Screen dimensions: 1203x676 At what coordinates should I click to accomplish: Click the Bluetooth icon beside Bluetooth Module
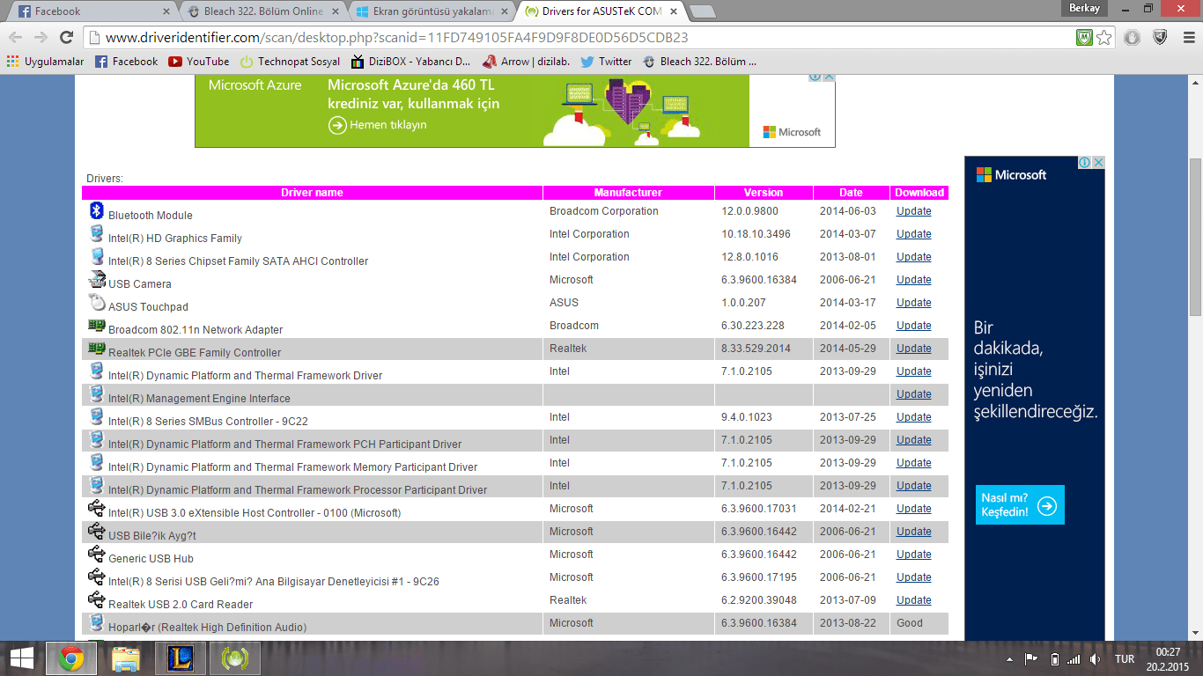click(97, 211)
